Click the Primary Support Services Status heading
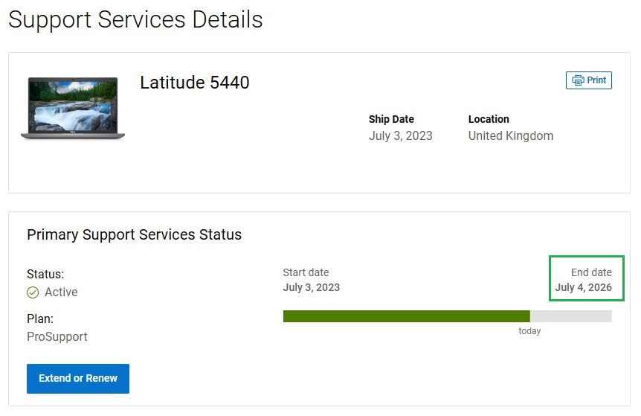This screenshot has width=641, height=416. (x=134, y=234)
